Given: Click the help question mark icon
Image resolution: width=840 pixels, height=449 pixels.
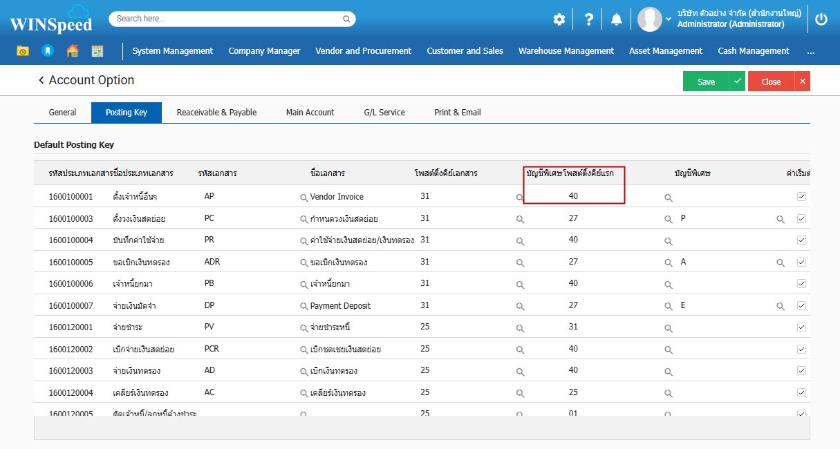Looking at the screenshot, I should pyautogui.click(x=588, y=19).
